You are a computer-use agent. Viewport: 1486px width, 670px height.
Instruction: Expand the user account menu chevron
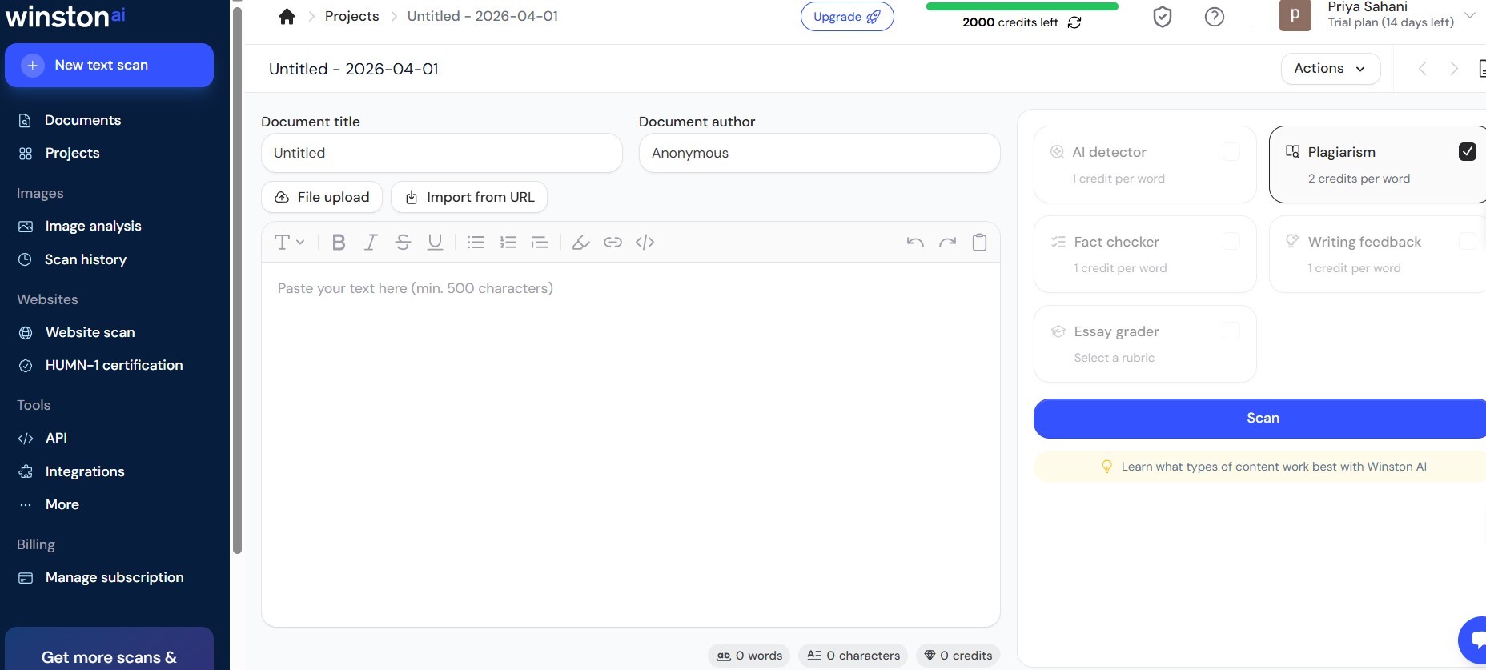tap(1470, 15)
